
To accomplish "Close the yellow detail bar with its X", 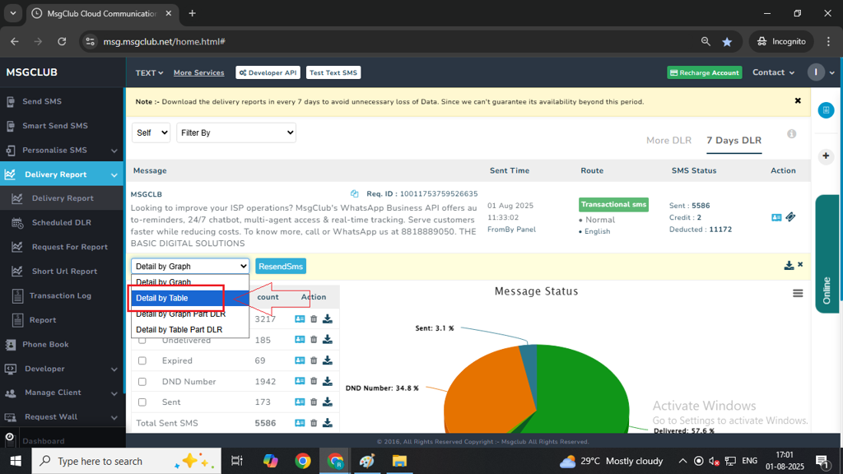I will (x=800, y=264).
